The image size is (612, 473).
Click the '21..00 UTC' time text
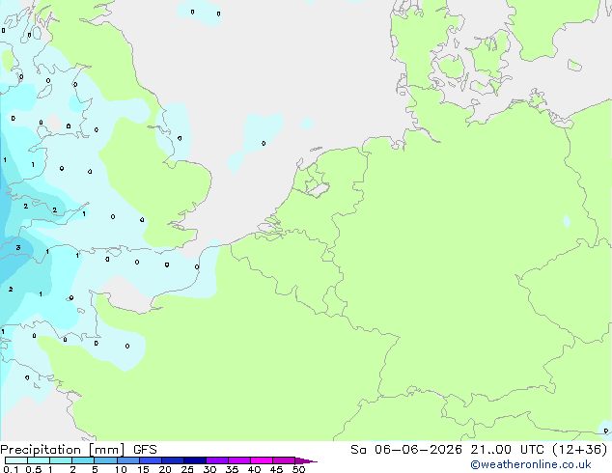pyautogui.click(x=508, y=450)
